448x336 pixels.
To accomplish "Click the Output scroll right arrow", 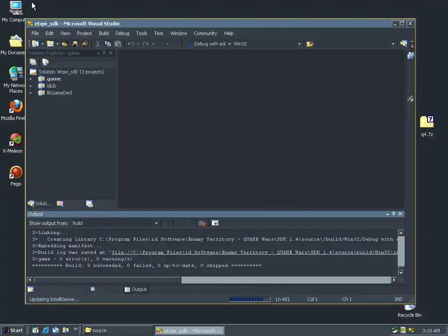I will click(x=394, y=280).
